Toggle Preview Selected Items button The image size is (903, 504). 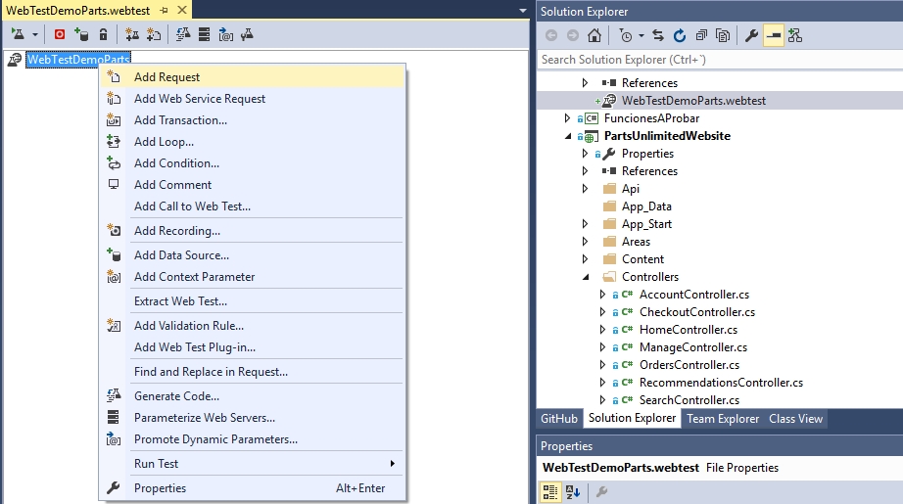774,35
